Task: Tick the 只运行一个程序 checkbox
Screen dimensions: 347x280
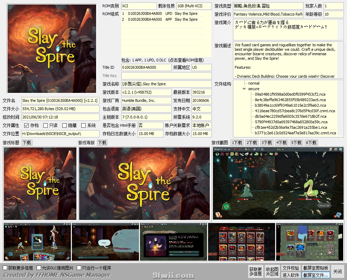Action: (79, 268)
